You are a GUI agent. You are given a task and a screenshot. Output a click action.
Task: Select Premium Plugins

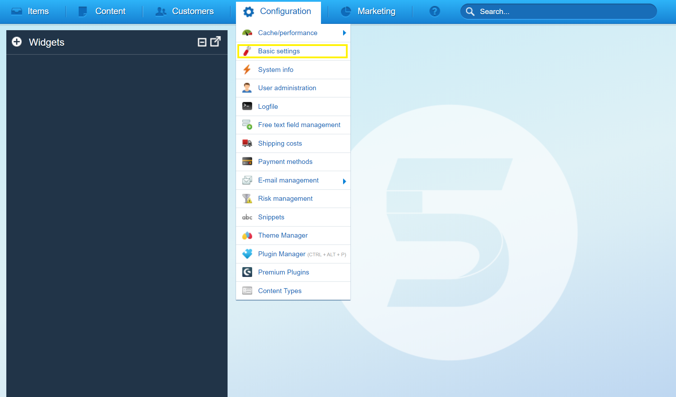pos(293,272)
